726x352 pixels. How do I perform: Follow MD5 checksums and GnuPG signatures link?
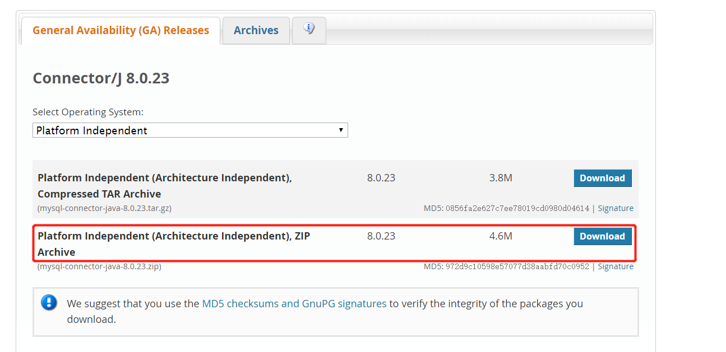point(294,303)
